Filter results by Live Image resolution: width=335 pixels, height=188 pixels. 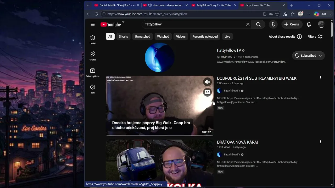[x=227, y=37]
